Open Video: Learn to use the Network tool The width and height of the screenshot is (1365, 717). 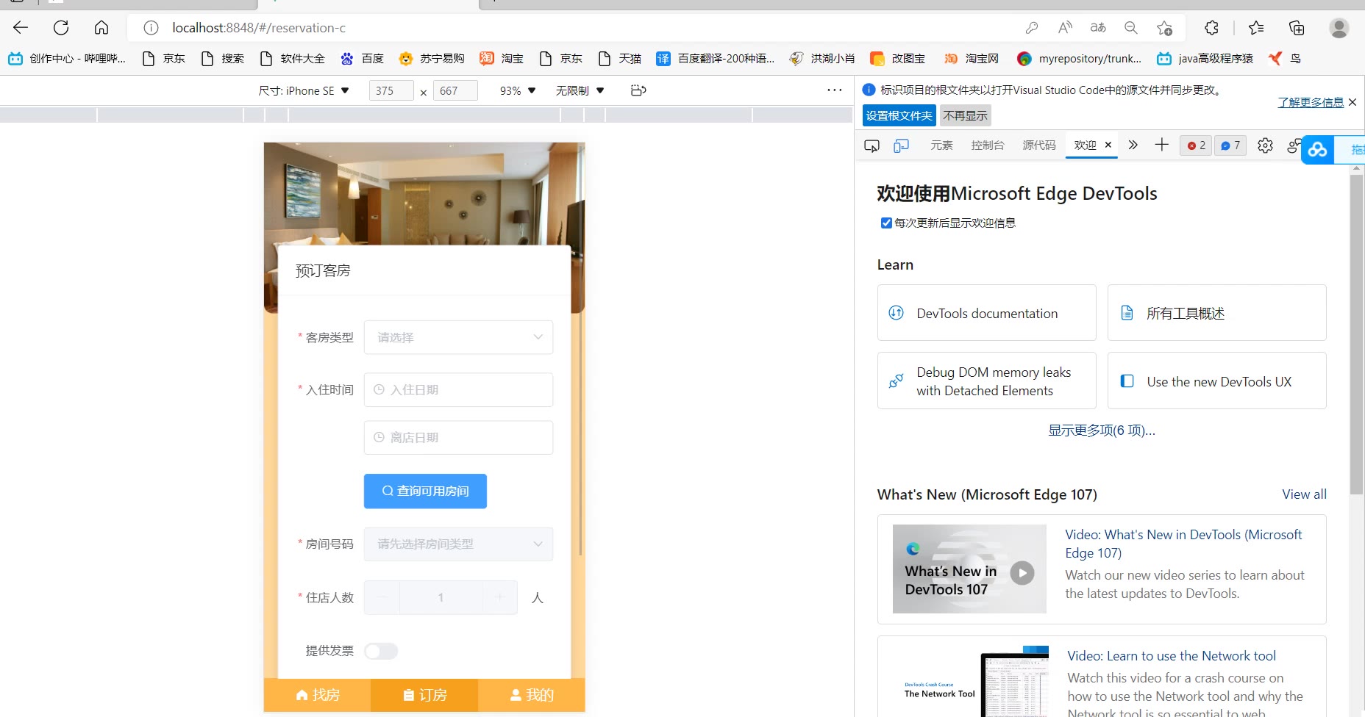coord(1172,656)
